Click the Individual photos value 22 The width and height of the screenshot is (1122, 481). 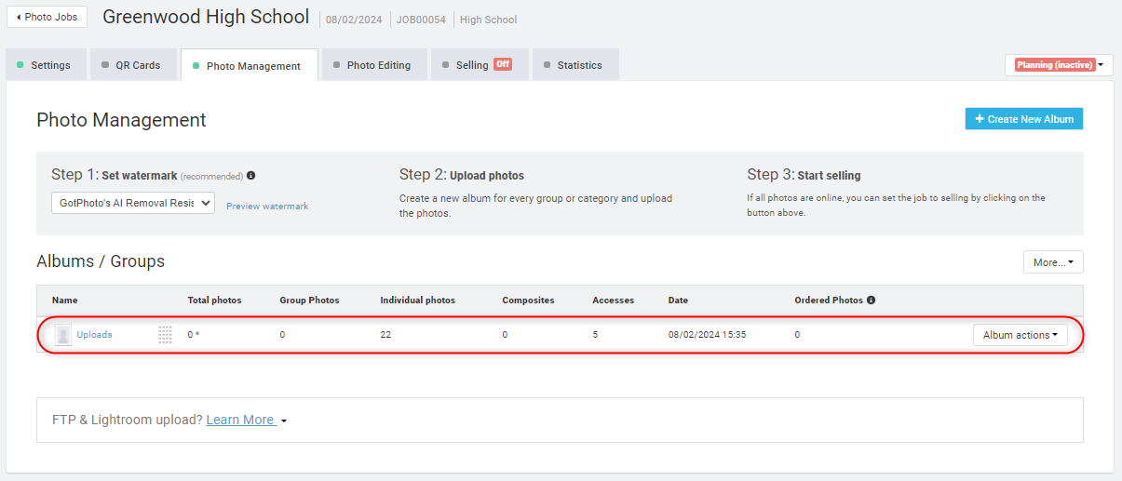pos(385,335)
